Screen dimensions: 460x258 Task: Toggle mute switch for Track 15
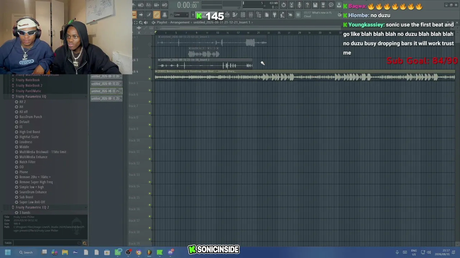coord(150,205)
